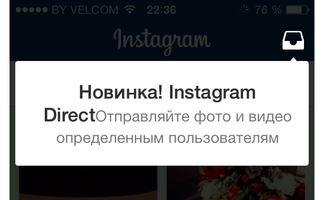Image resolution: width=324 pixels, height=200 pixels.
Task: Click "Отправляйте фото и видео" text
Action: (193, 117)
